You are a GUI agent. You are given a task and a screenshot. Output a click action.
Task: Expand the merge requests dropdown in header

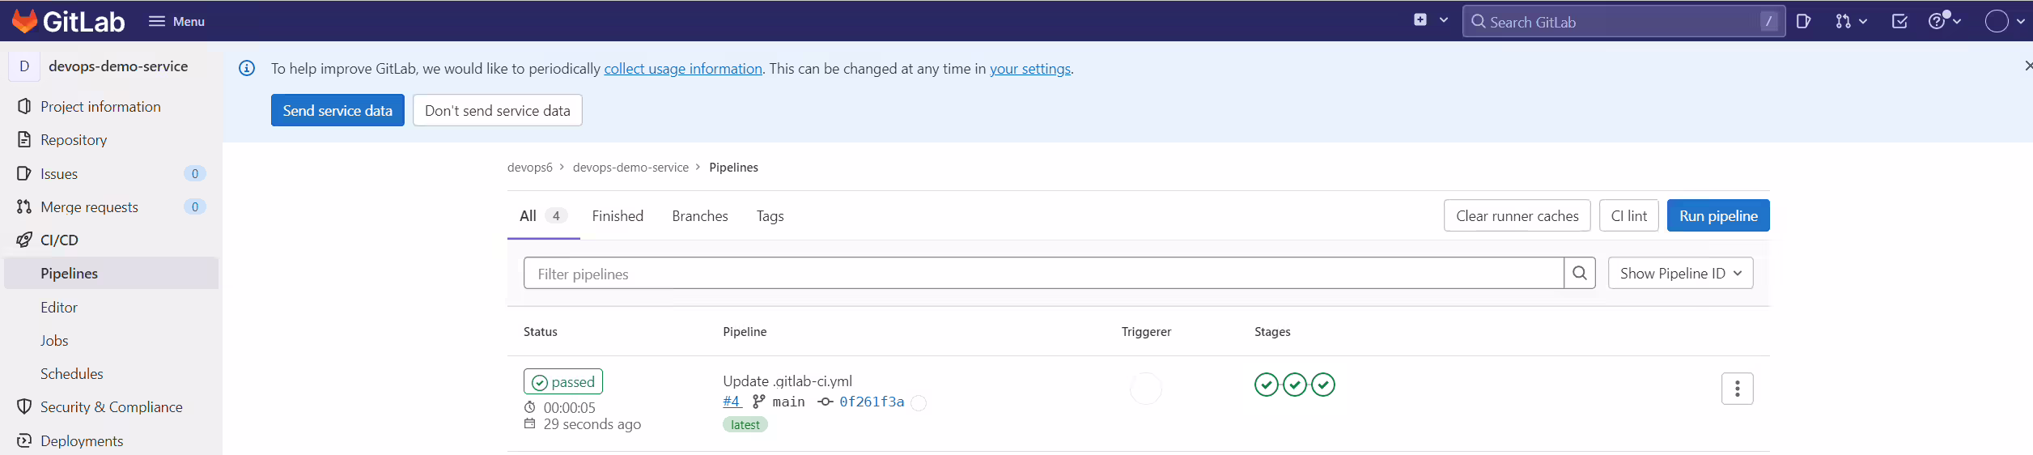point(1851,22)
